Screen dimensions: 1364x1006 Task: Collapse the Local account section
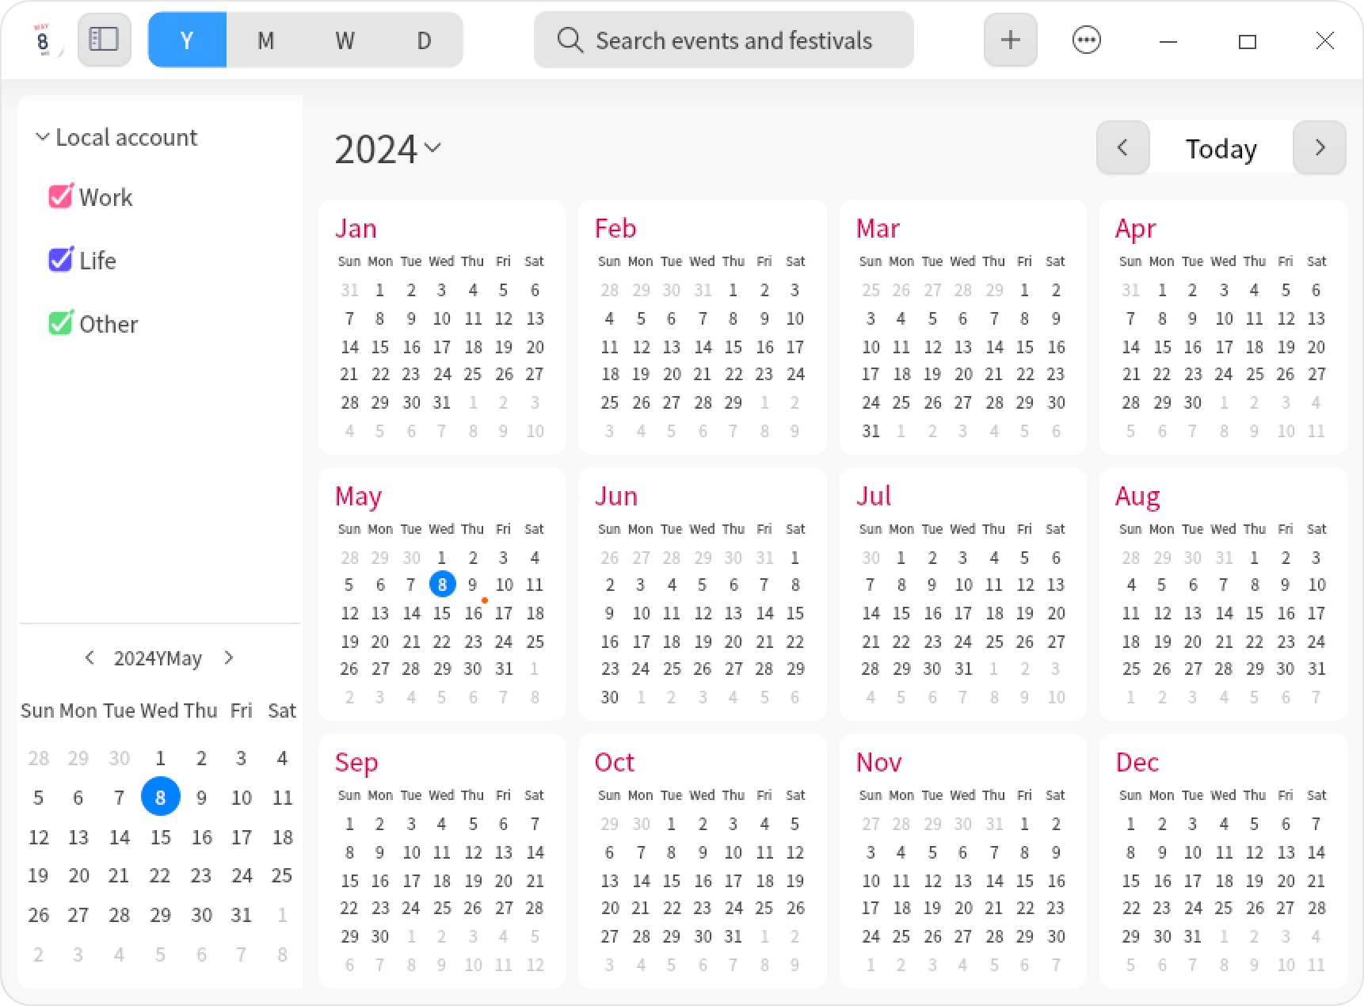(x=43, y=137)
